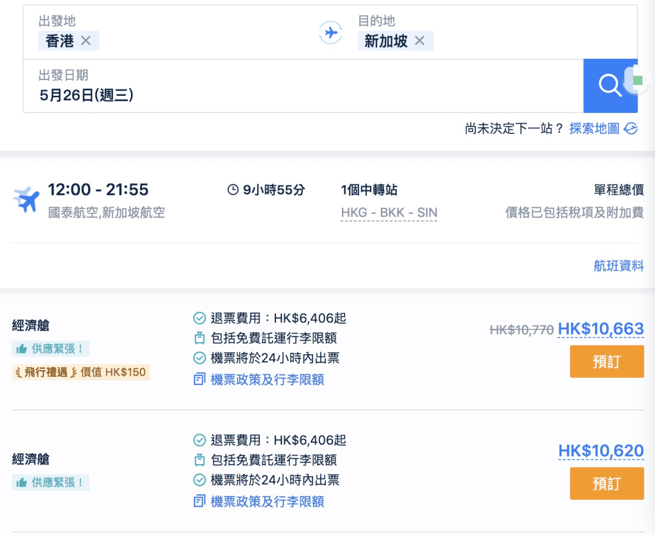The width and height of the screenshot is (655, 535).
Task: Click the checkmark icon beside 退票費用
Action: 199,317
